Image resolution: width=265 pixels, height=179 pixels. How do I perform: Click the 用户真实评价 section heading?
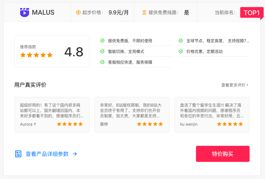[30, 85]
